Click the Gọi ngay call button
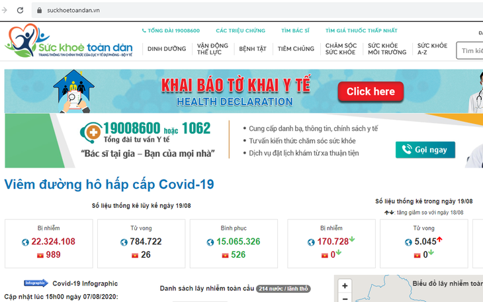 point(425,150)
